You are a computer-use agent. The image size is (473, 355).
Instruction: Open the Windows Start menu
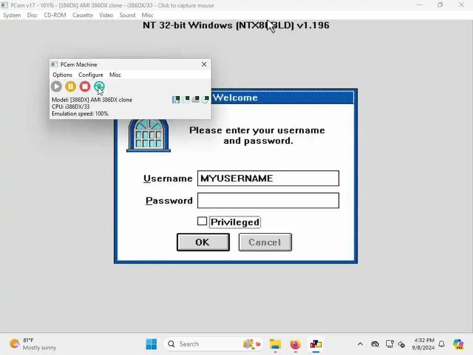point(151,344)
